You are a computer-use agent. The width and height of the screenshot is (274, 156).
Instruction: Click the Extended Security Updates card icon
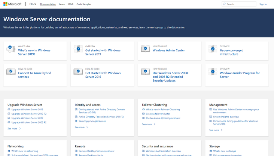tap(145, 71)
